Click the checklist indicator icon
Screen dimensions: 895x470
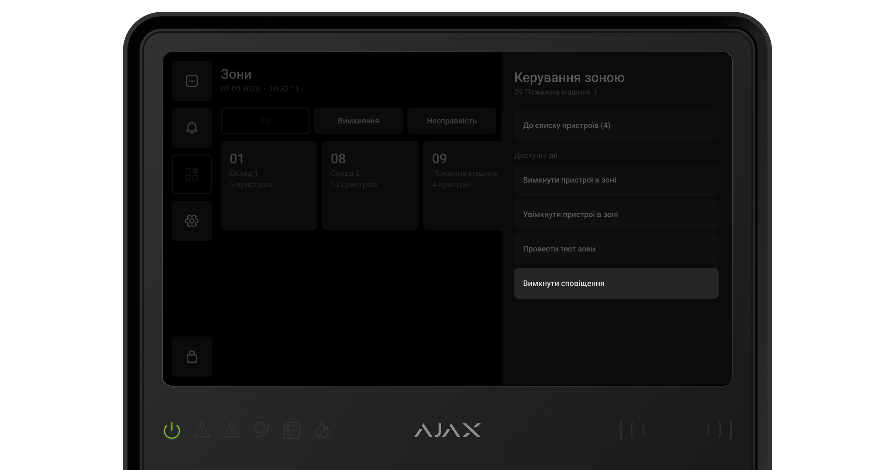tap(292, 430)
